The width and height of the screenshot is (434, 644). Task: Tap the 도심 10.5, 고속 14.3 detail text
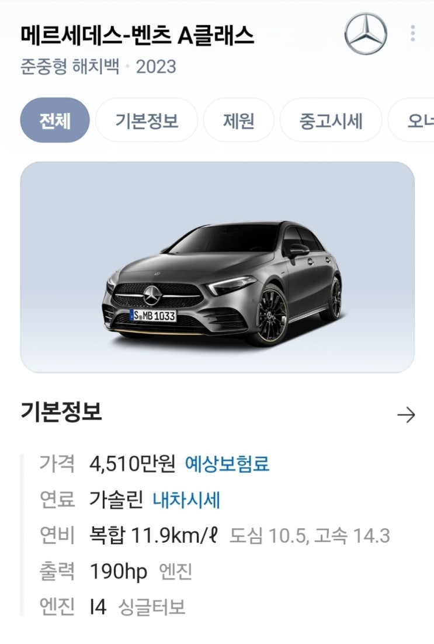pyautogui.click(x=310, y=536)
